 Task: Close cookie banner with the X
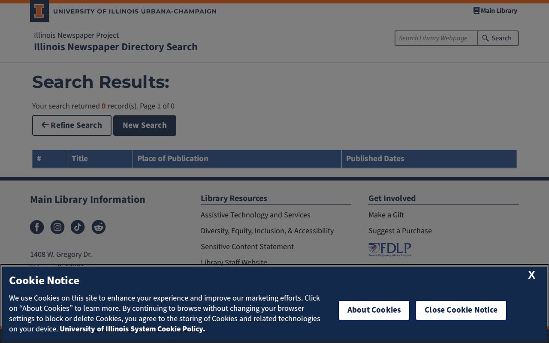tap(531, 275)
